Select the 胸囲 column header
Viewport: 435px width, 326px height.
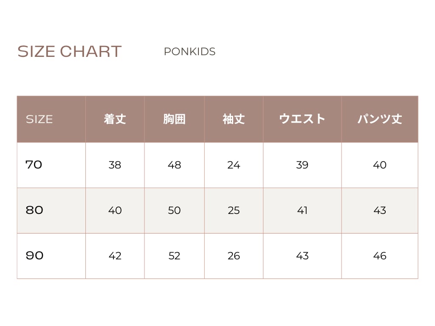tap(174, 119)
